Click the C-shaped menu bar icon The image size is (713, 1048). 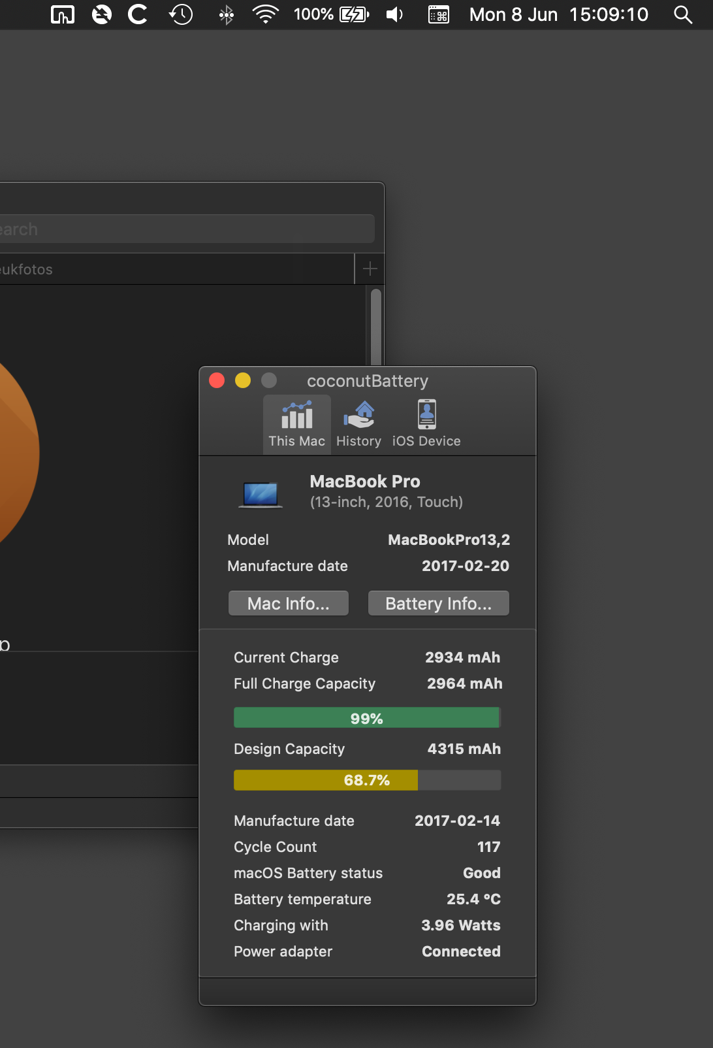coord(138,14)
